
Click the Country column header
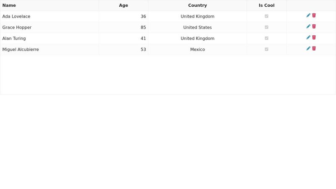197,5
